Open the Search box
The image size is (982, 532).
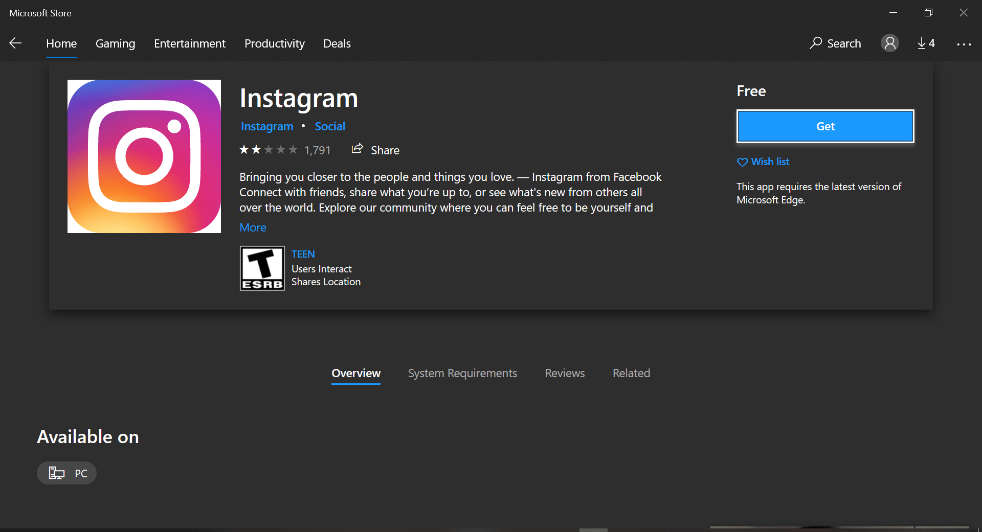835,43
